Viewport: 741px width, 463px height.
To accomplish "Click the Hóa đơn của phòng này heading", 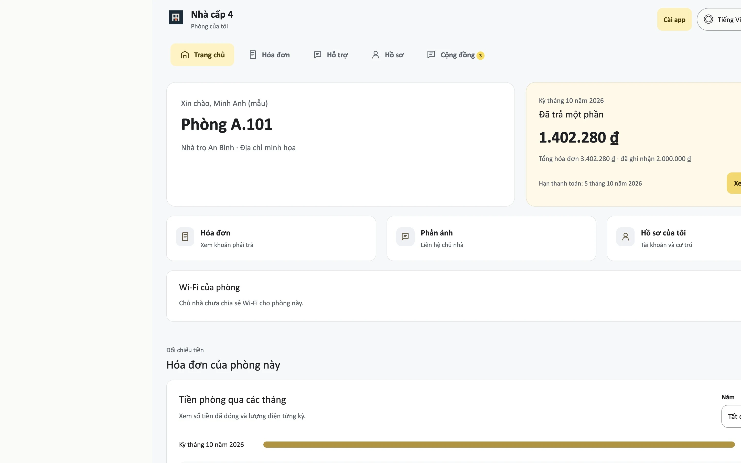I will 223,365.
